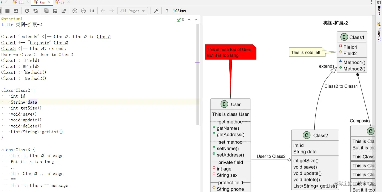Click the green inspection checkmark widget
Viewport: 382px width, 192px height.
tap(181, 20)
